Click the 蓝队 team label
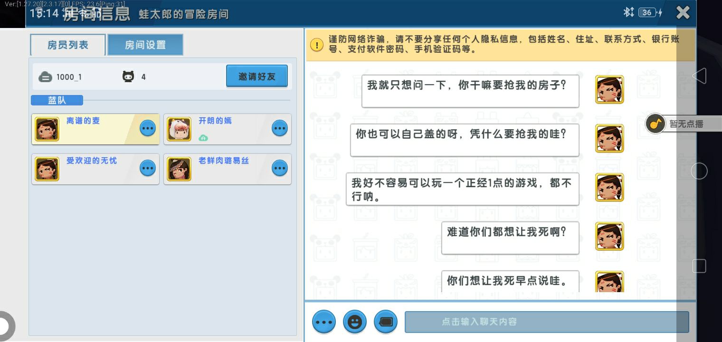 [x=57, y=100]
